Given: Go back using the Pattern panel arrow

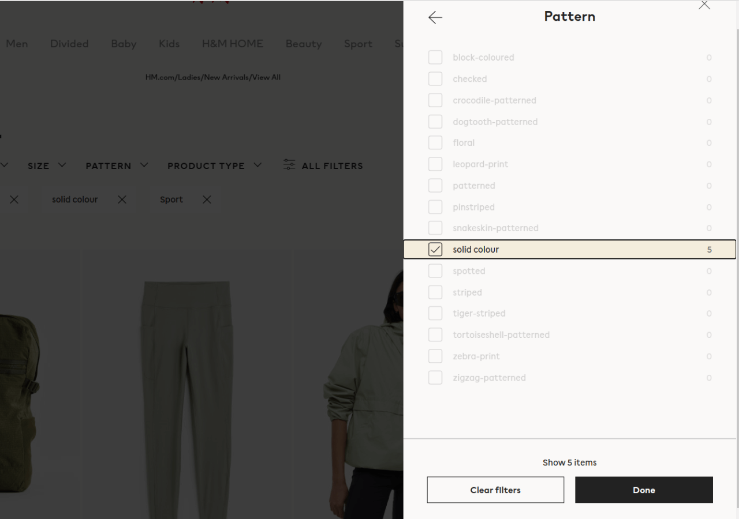Looking at the screenshot, I should pyautogui.click(x=435, y=17).
